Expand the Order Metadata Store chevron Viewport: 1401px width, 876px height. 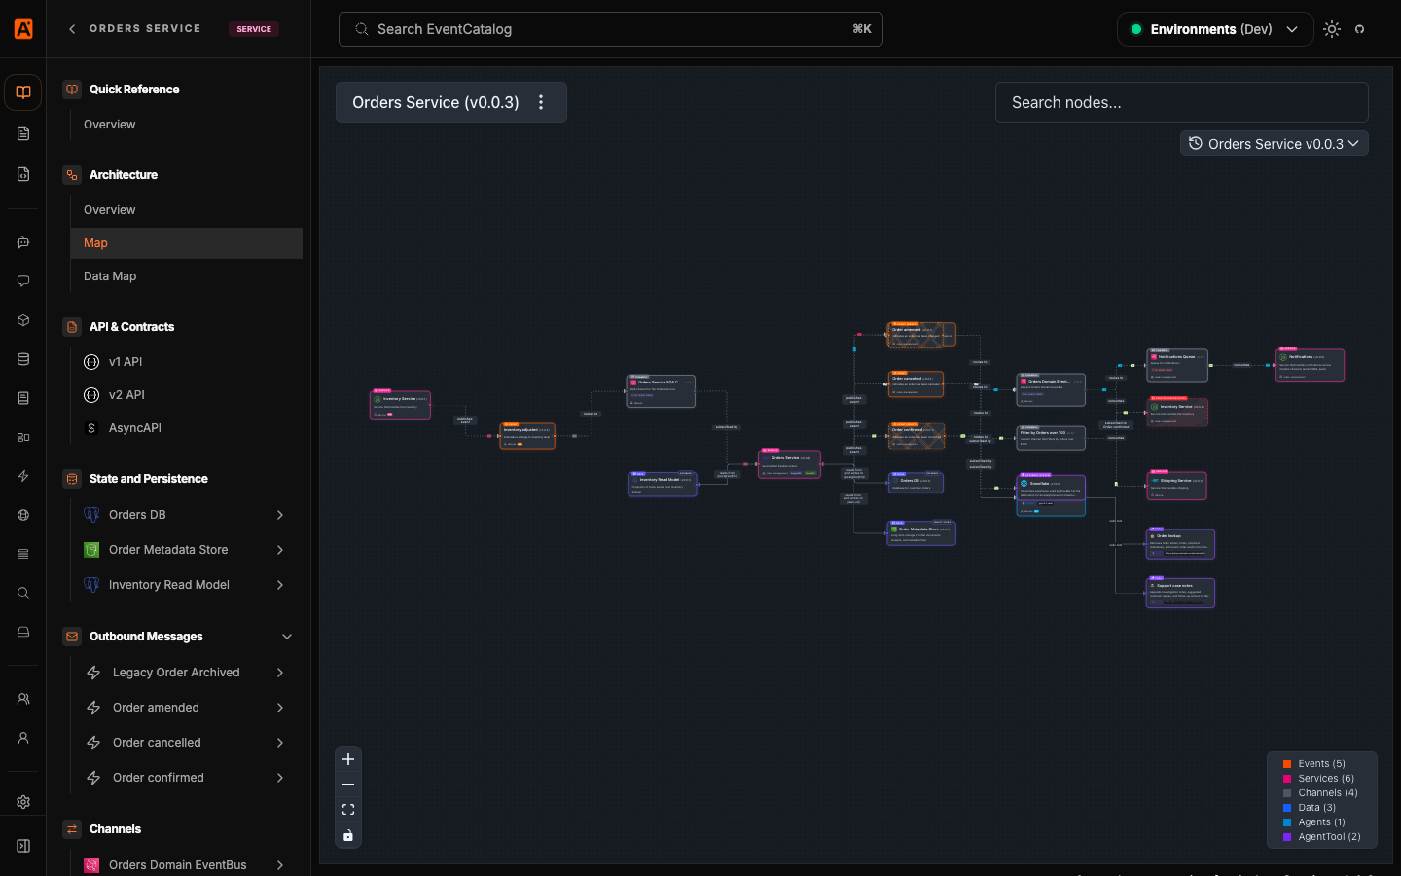pos(280,550)
